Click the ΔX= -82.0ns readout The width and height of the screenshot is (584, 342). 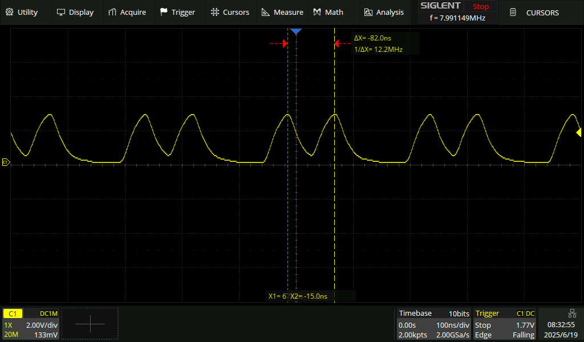[372, 38]
